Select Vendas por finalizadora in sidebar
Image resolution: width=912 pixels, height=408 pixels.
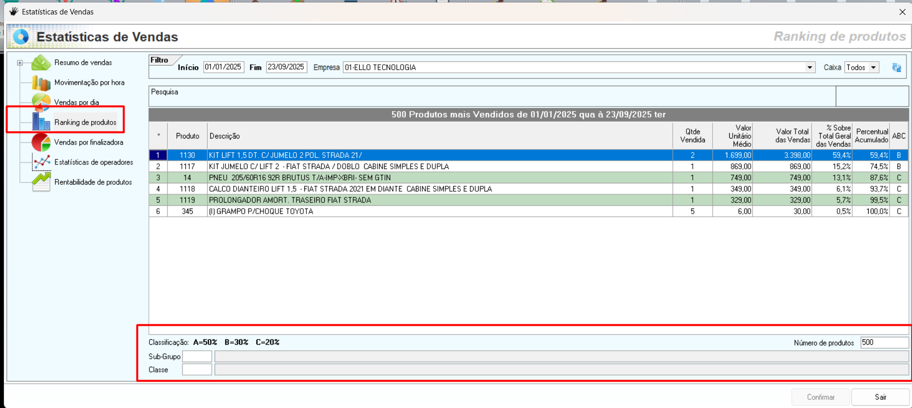tap(88, 142)
